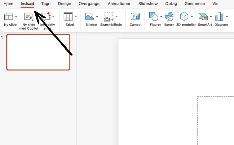Switch to the Optag tab
The width and height of the screenshot is (234, 145).
pyautogui.click(x=171, y=3)
